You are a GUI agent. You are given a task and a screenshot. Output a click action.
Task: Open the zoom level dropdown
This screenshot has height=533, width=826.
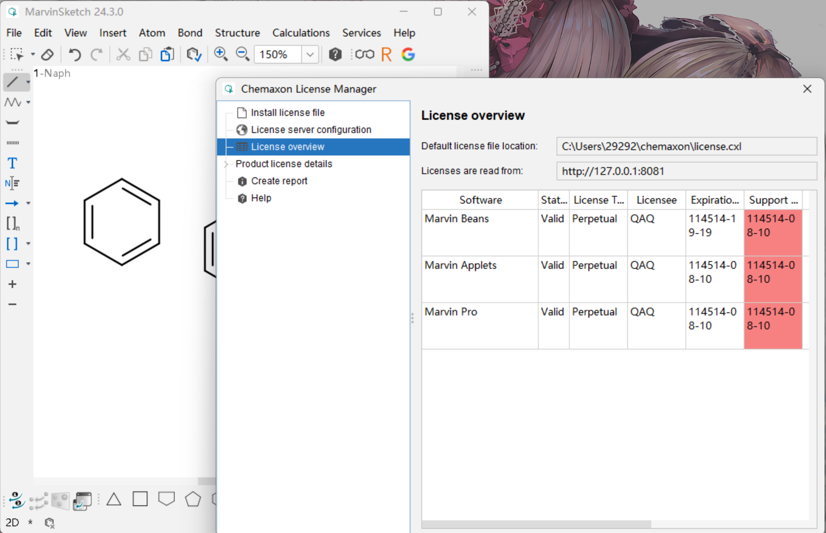tap(309, 54)
